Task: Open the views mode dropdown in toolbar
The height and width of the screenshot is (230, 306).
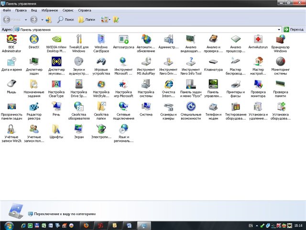Action: [105, 19]
